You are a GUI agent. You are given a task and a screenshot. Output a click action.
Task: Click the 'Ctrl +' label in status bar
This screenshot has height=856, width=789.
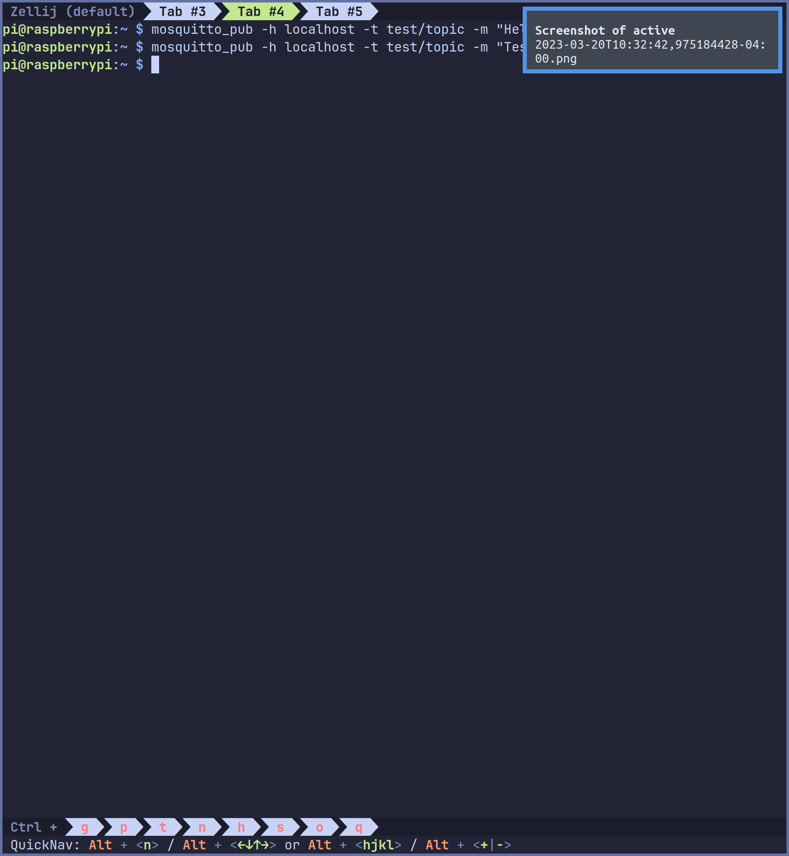pyautogui.click(x=34, y=827)
